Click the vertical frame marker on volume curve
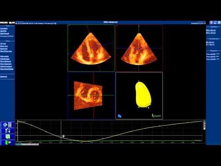The image size is (221, 166). pyautogui.click(x=61, y=131)
